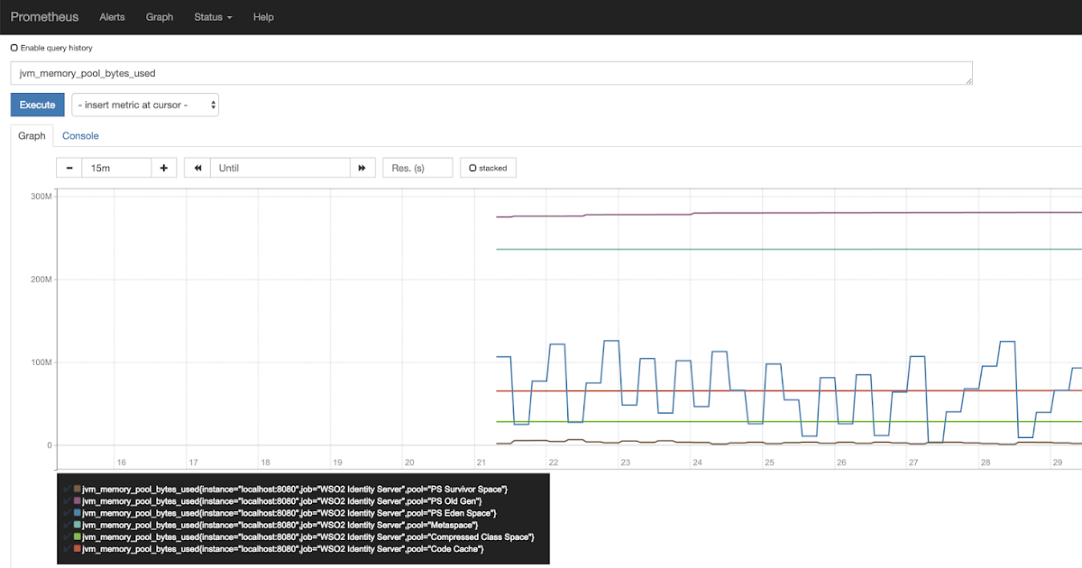Click the Prometheus brand link

(44, 17)
